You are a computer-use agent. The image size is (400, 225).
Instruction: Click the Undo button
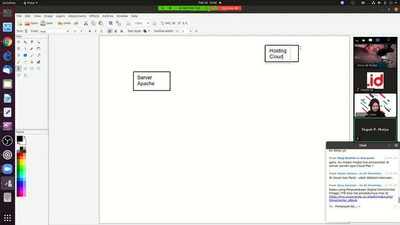click(x=64, y=23)
